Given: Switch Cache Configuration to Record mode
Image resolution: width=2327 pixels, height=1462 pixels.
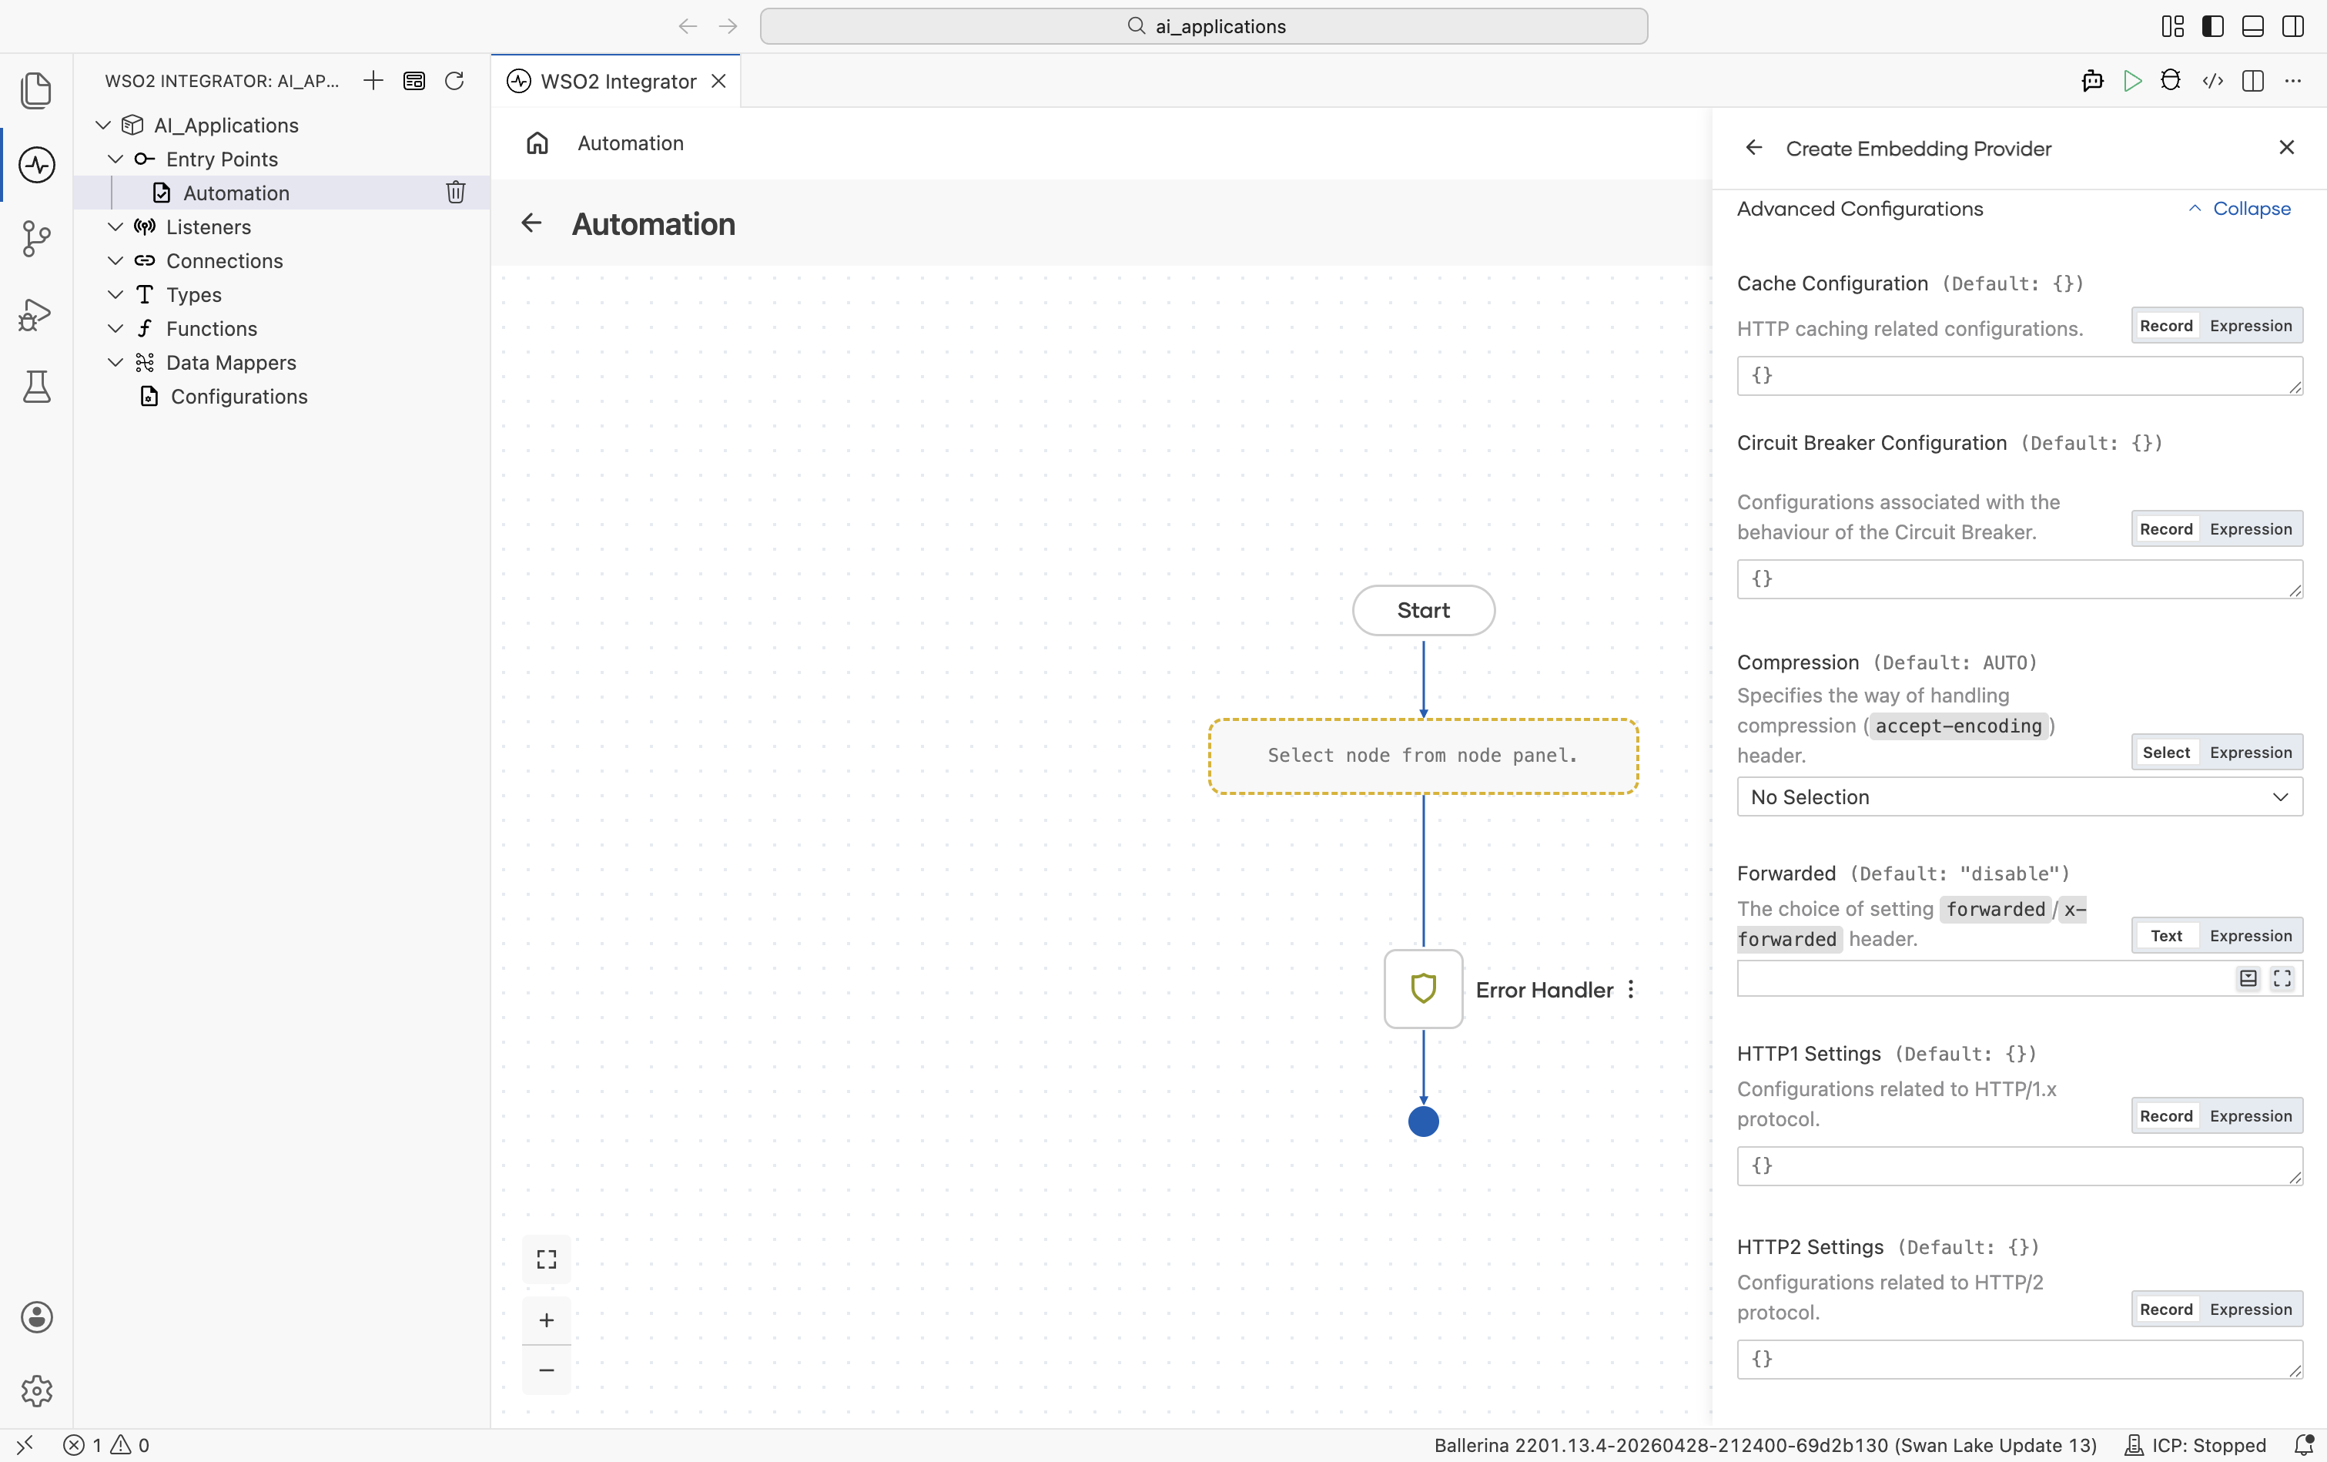Looking at the screenshot, I should point(2165,326).
